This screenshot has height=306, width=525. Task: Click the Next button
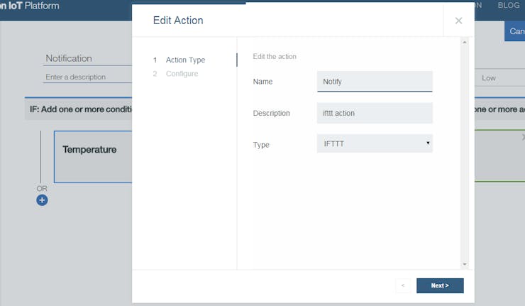[440, 285]
